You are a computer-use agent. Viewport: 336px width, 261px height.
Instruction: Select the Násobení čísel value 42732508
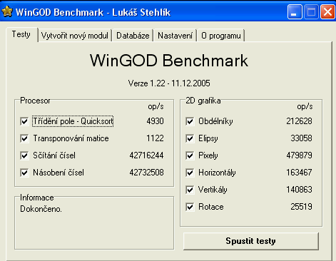(x=146, y=173)
